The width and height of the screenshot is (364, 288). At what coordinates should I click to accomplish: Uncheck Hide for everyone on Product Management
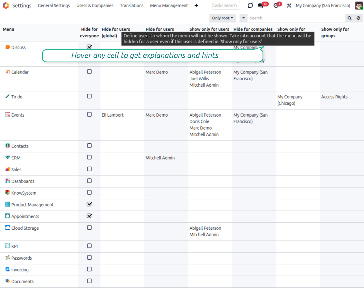(x=90, y=204)
